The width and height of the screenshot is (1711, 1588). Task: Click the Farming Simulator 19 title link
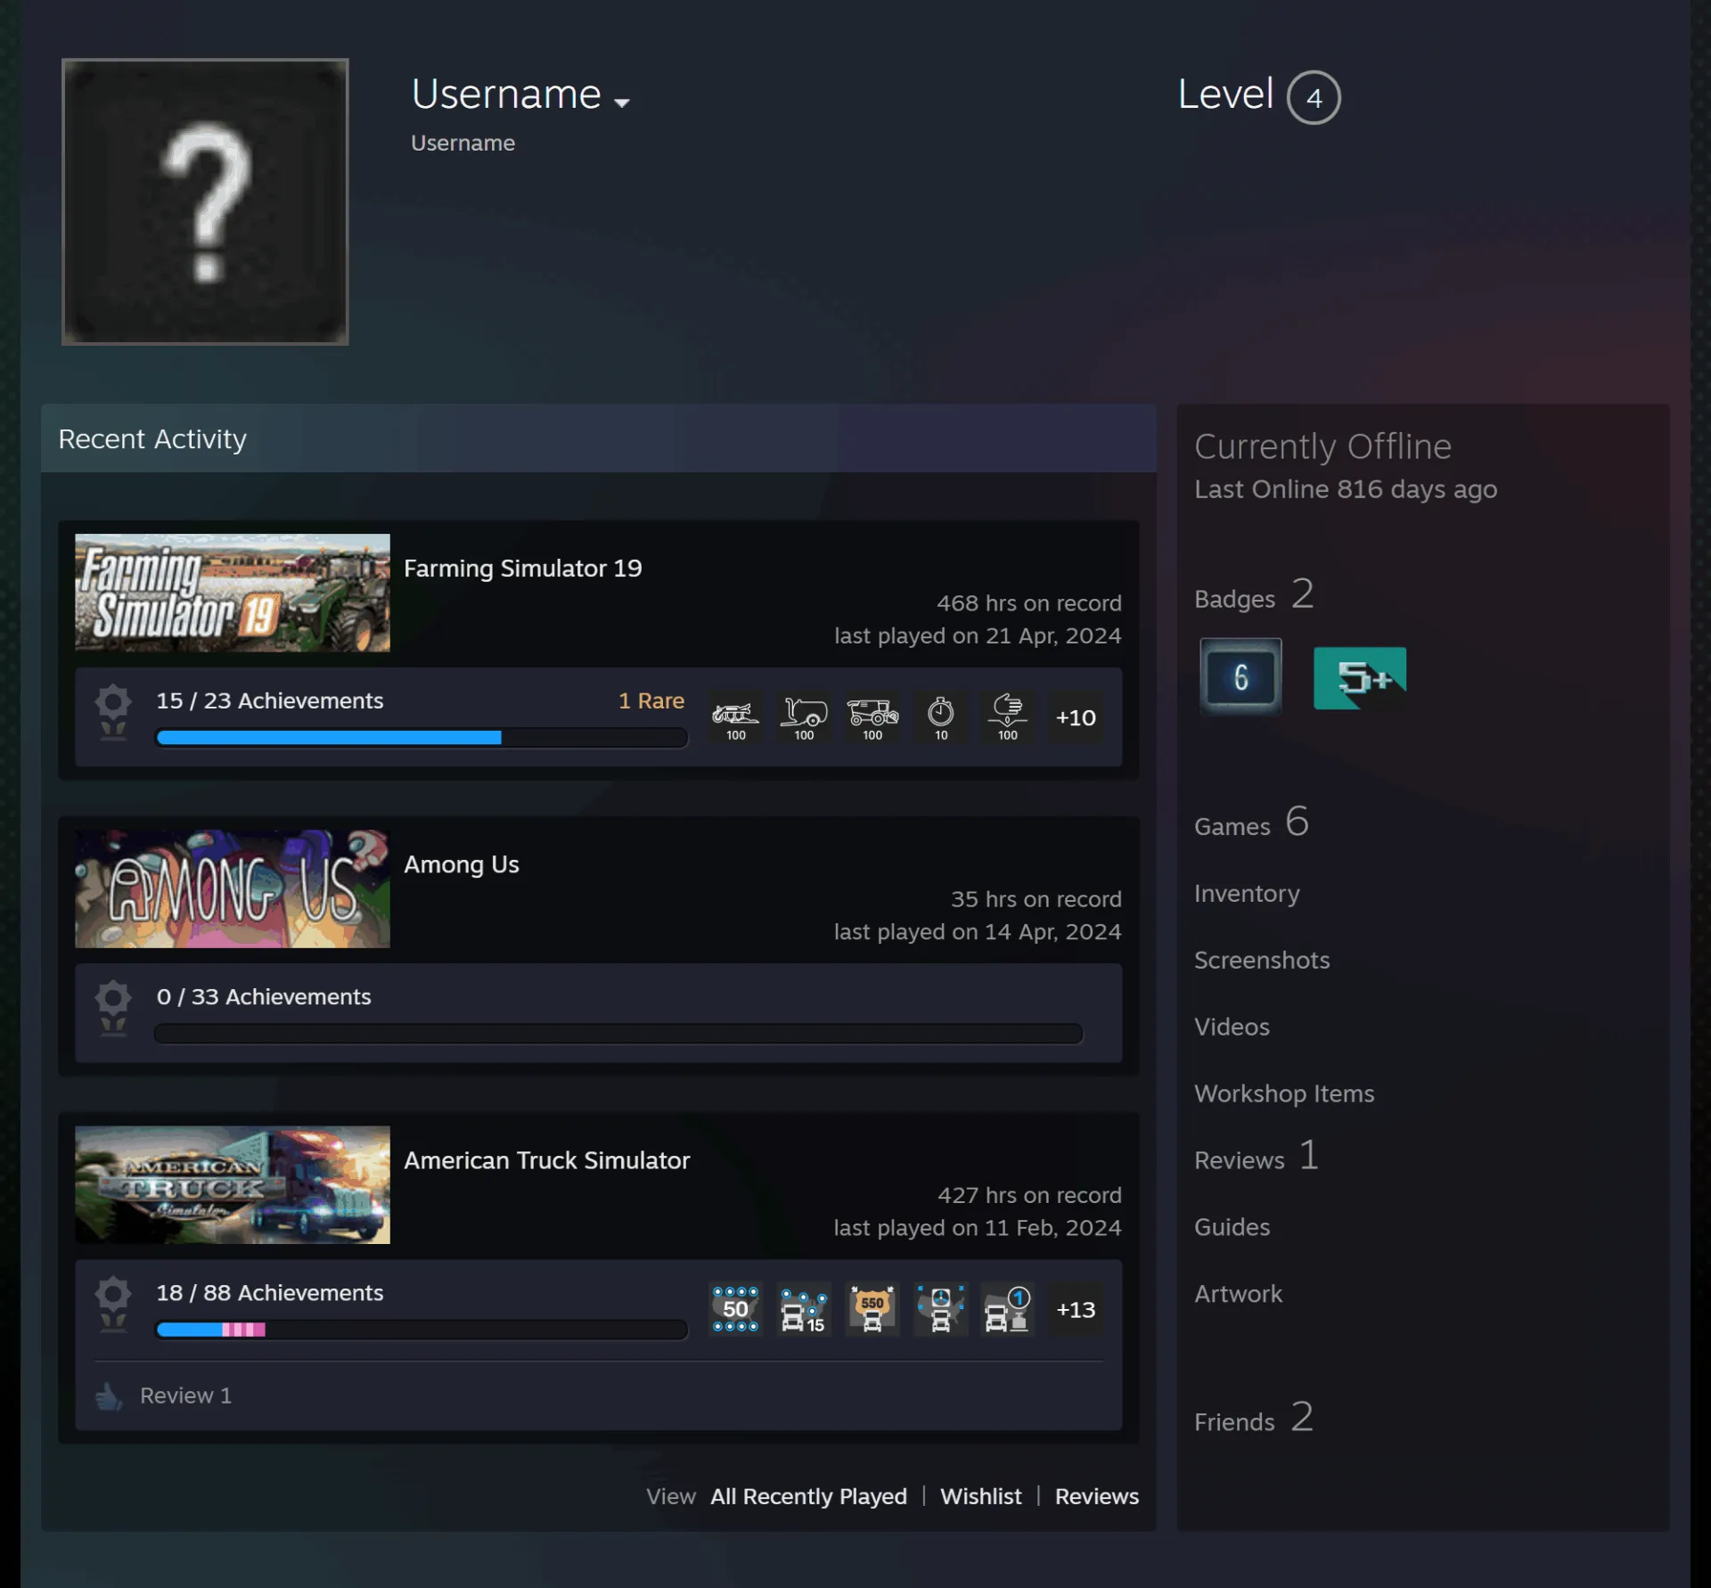point(522,569)
